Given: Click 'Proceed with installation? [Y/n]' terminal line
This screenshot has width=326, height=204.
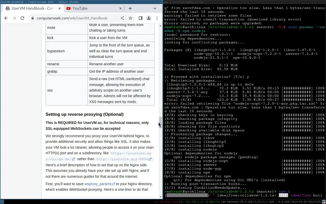Looking at the screenshot, I should pyautogui.click(x=207, y=77).
